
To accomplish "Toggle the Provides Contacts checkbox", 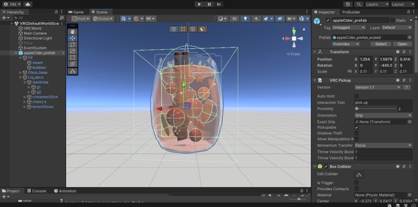I will point(356,189).
